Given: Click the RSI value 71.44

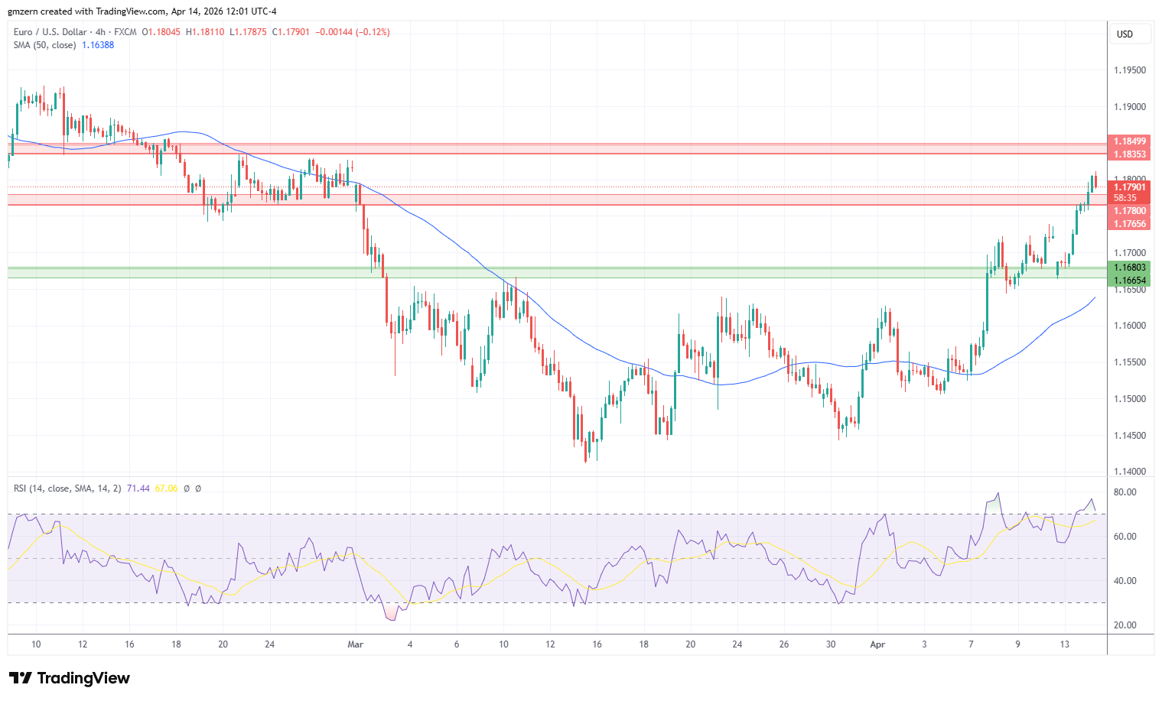Looking at the screenshot, I should [138, 488].
